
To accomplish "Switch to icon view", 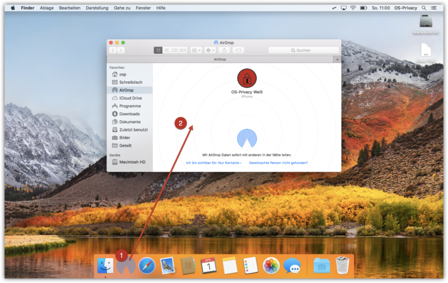I will [158, 50].
